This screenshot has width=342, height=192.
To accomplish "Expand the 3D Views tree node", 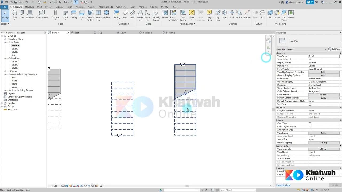I will (5, 71).
